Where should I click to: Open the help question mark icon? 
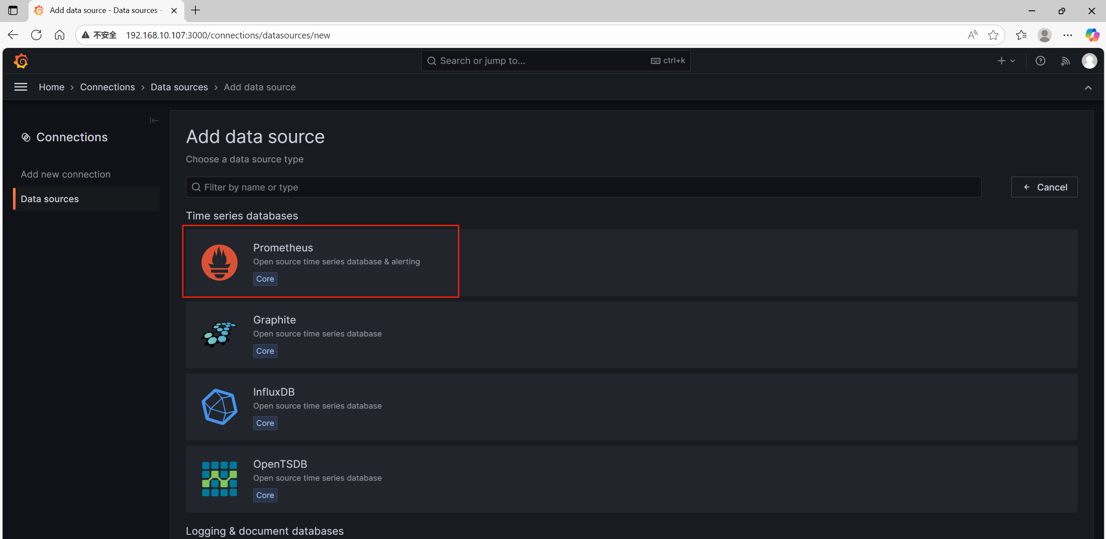1040,61
